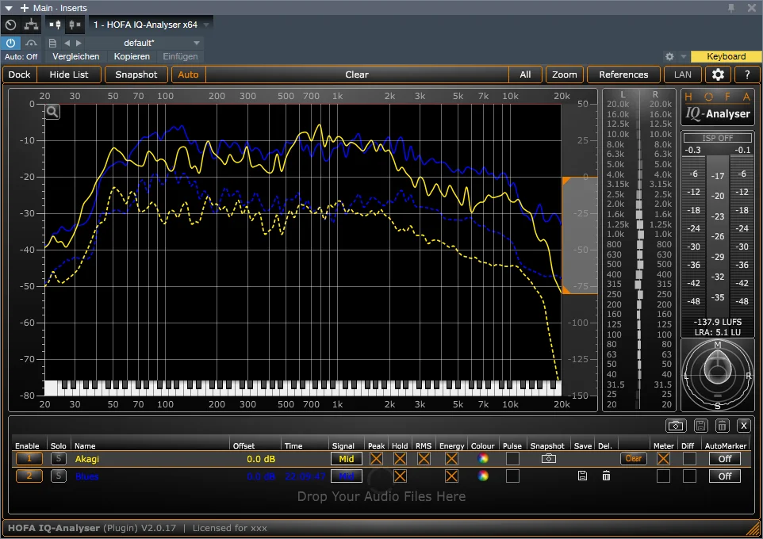The width and height of the screenshot is (763, 539).
Task: Click the small gear icon beside Keyboard
Action: [x=669, y=56]
